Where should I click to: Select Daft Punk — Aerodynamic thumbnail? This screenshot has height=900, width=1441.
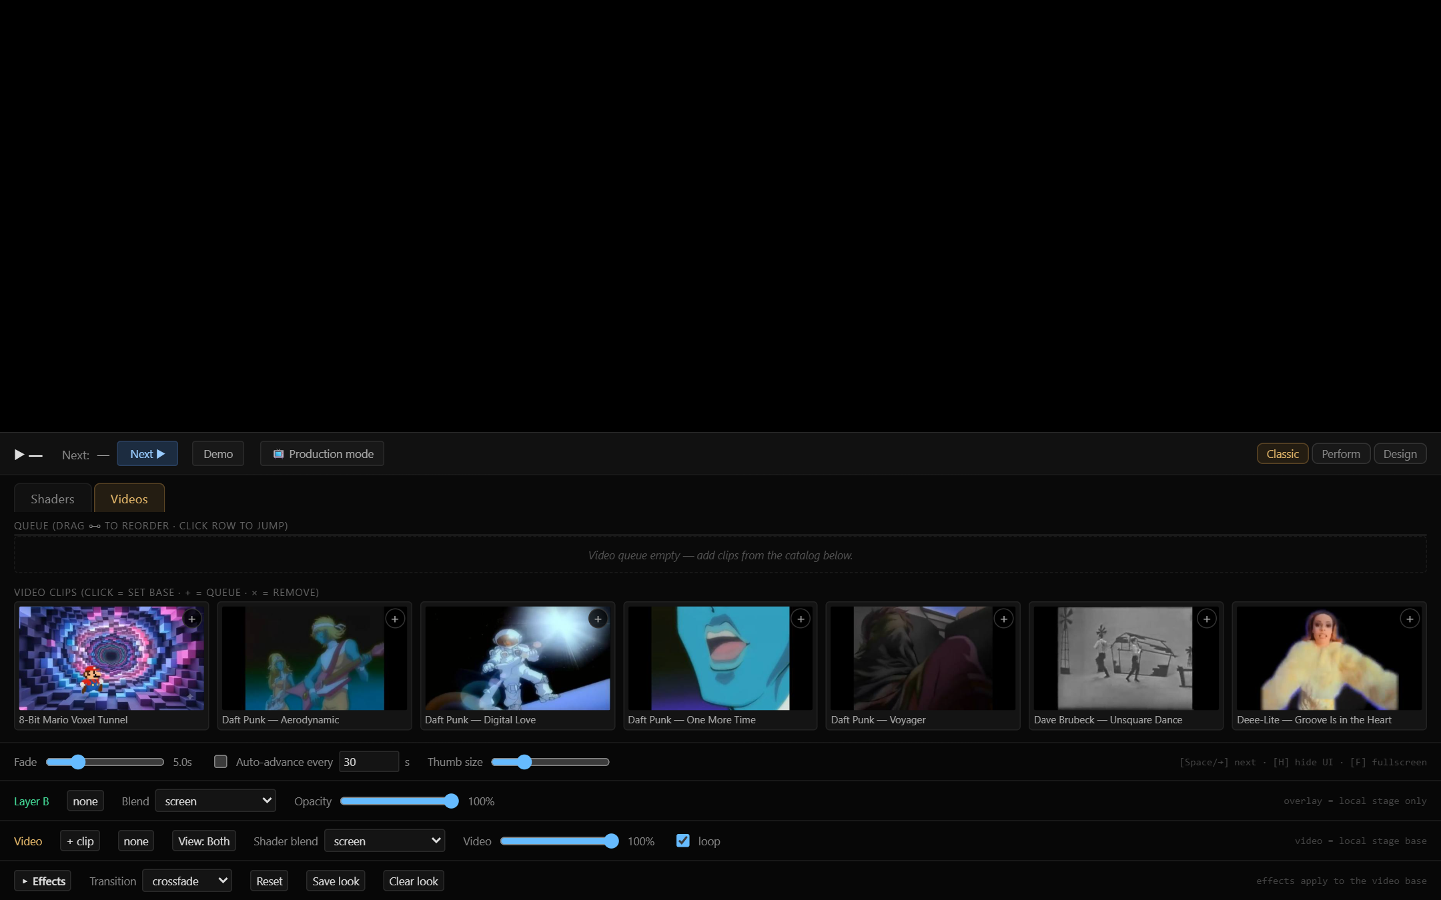pyautogui.click(x=314, y=658)
